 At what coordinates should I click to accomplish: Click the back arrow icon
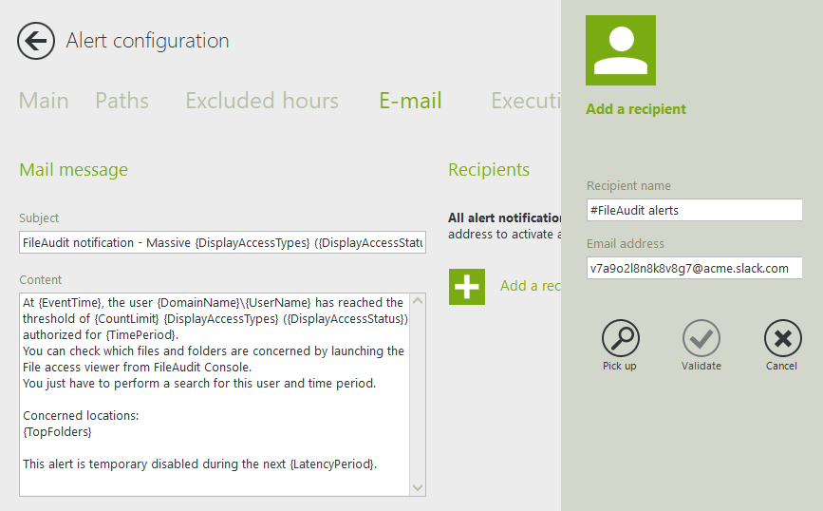(x=36, y=41)
